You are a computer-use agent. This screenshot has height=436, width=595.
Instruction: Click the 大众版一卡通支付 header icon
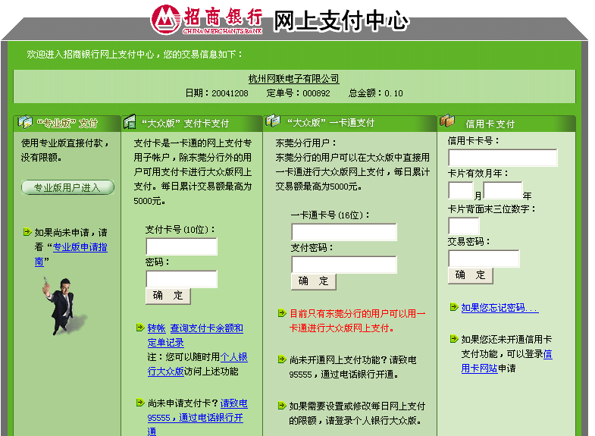pyautogui.click(x=272, y=121)
